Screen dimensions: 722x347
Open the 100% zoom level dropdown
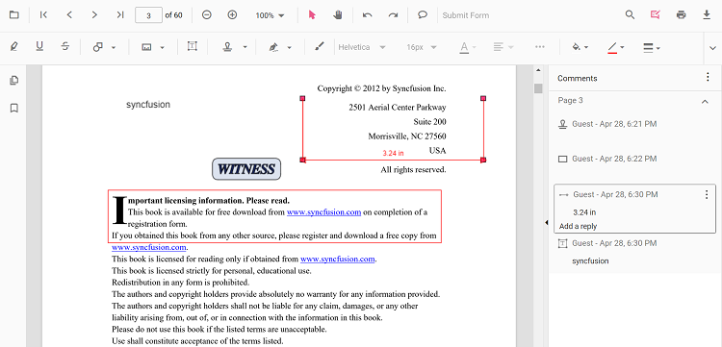point(270,15)
